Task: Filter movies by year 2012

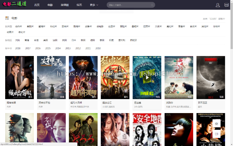Action: coord(78,48)
